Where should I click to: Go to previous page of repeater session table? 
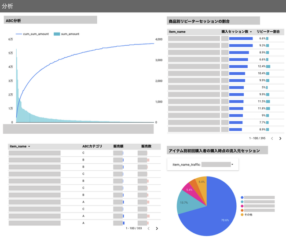pyautogui.click(x=272, y=138)
